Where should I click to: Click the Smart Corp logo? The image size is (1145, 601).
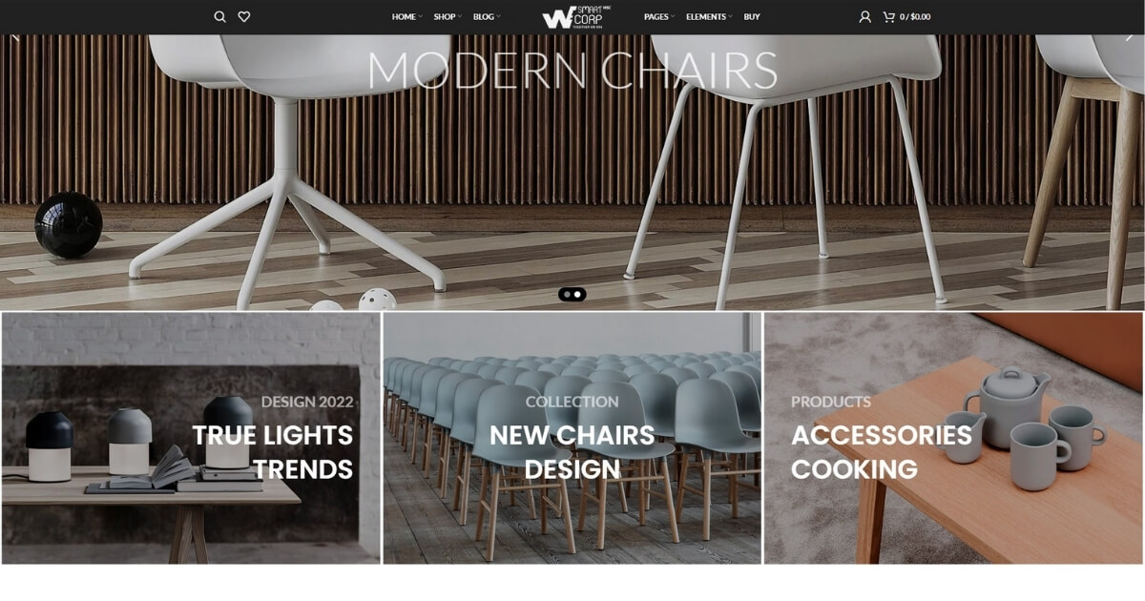(x=578, y=17)
